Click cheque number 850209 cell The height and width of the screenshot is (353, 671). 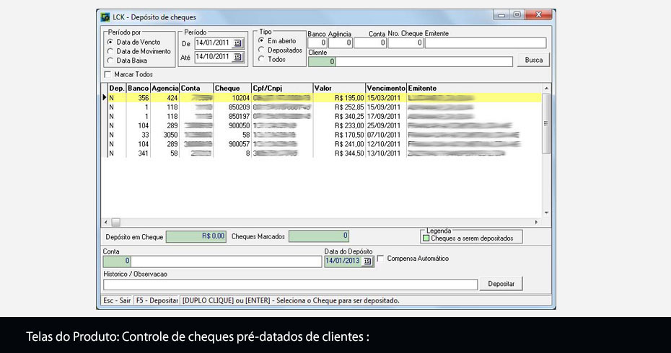click(232, 107)
